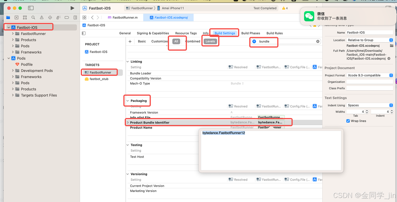
Task: Expand the Targets Support Files folder
Action: pyautogui.click(x=13, y=95)
